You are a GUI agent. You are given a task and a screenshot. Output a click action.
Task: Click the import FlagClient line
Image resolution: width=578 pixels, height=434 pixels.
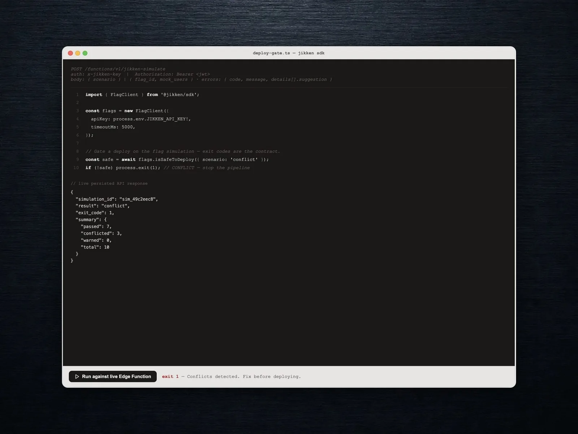[x=142, y=95]
